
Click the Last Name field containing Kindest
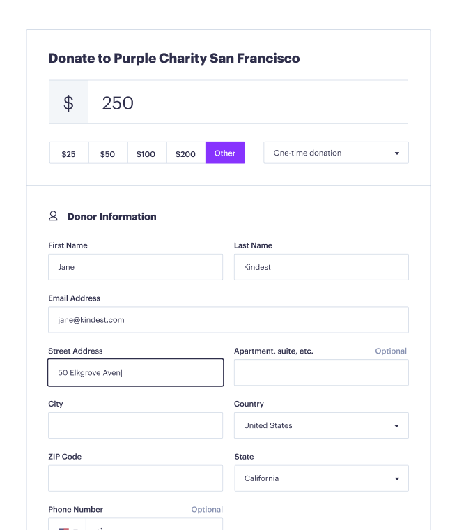point(321,267)
